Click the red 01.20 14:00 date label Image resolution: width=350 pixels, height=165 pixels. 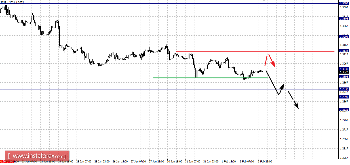pyautogui.click(x=7, y=162)
